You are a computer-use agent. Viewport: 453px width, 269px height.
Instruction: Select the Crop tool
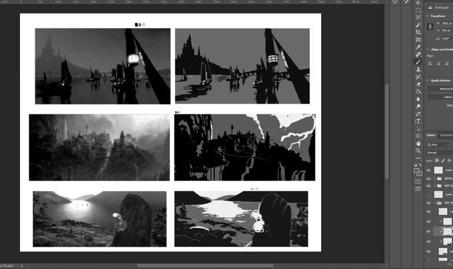coord(418,32)
